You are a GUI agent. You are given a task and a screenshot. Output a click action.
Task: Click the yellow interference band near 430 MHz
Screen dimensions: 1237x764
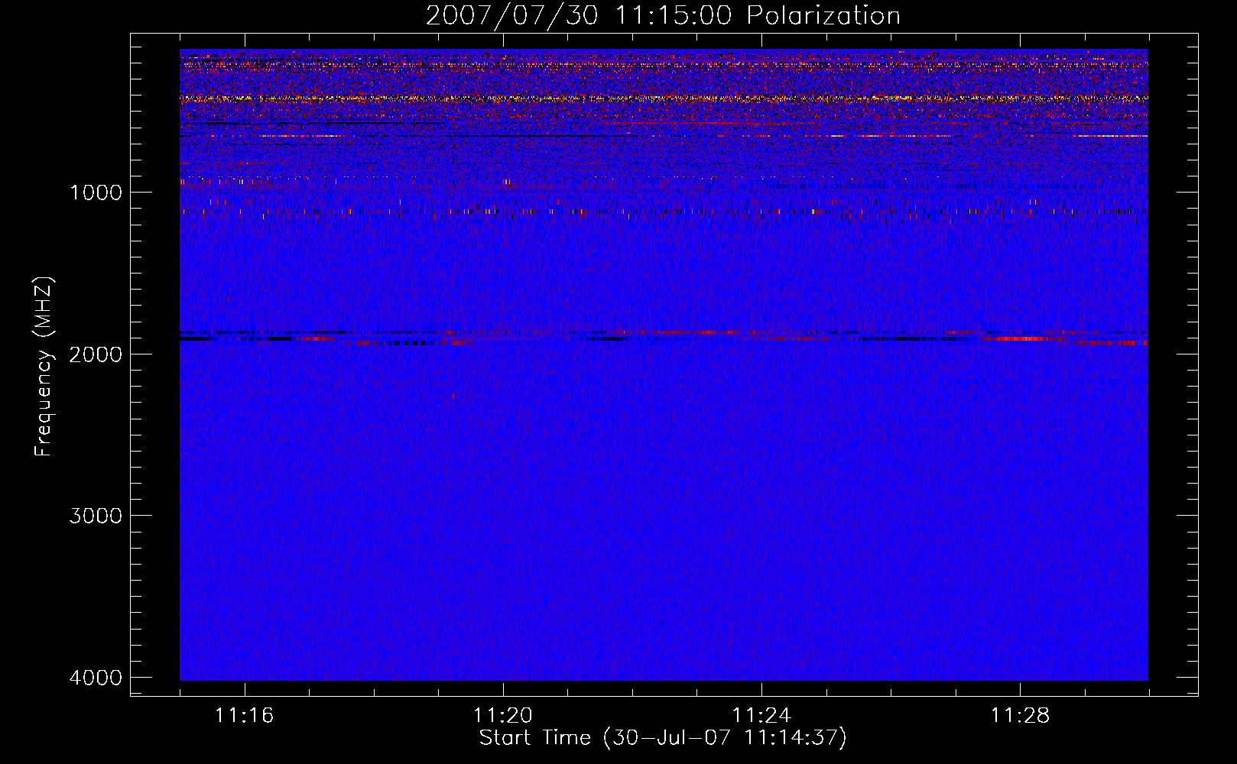click(x=664, y=99)
